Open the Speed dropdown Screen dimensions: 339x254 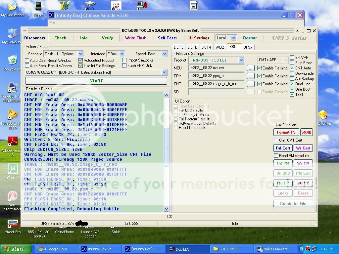pos(165,54)
